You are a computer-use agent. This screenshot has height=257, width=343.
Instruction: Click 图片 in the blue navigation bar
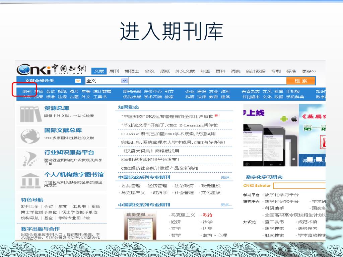coord(74,91)
